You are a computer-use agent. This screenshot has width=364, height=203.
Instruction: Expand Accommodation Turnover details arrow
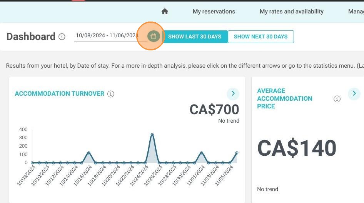coord(233,93)
